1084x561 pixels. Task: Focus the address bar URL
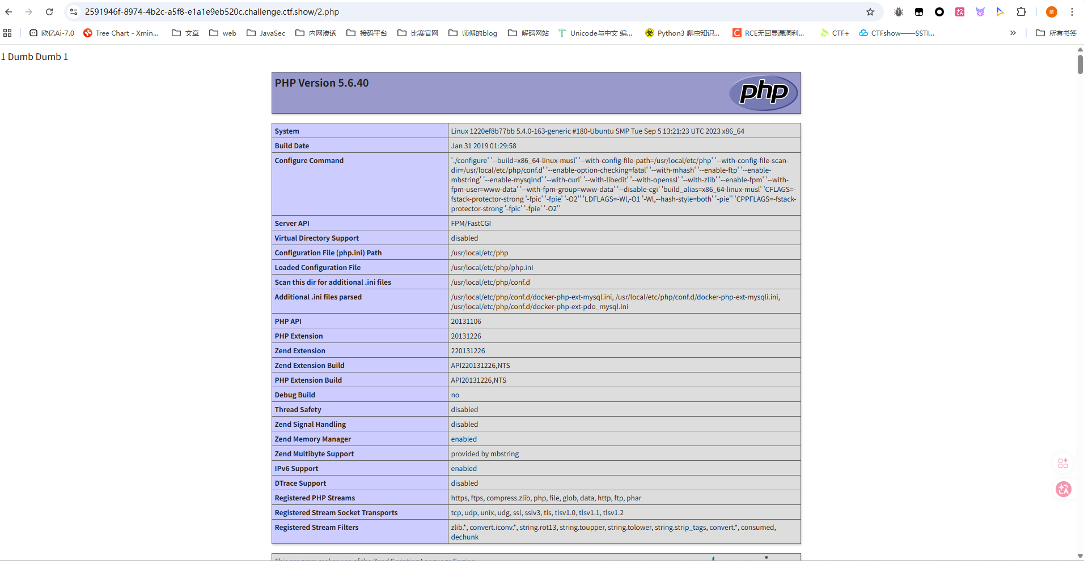click(212, 12)
